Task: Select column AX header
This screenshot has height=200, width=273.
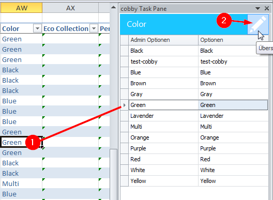Action: (70, 8)
